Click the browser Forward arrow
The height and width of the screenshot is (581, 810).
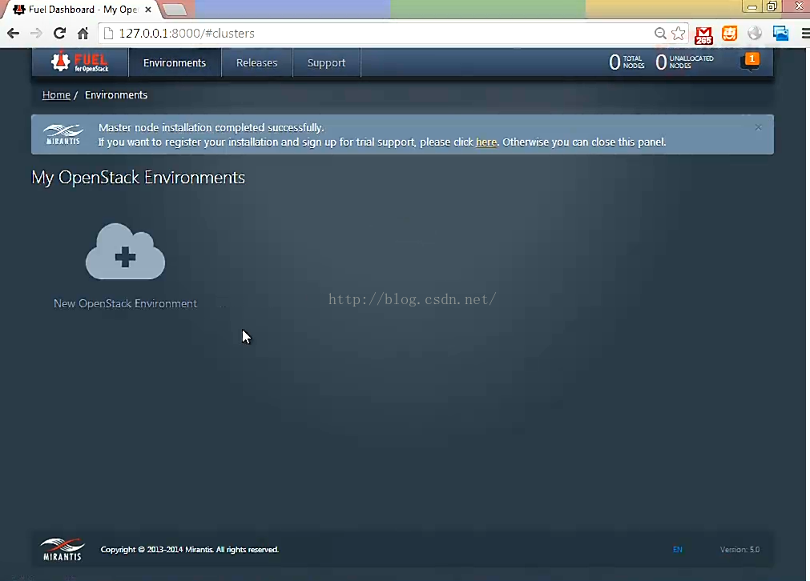36,34
